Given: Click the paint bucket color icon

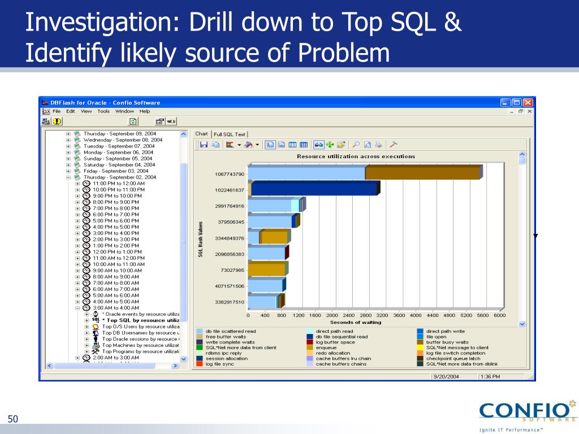Looking at the screenshot, I should pyautogui.click(x=249, y=145).
